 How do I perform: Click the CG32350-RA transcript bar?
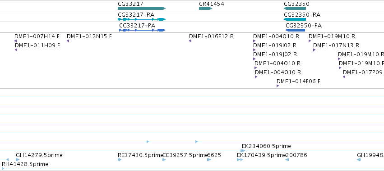point(295,19)
